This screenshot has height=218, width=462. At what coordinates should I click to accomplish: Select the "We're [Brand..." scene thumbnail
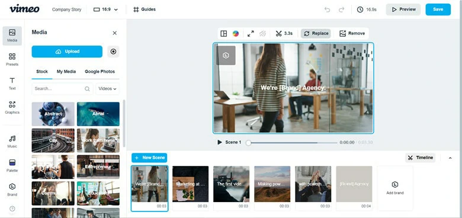150,188
